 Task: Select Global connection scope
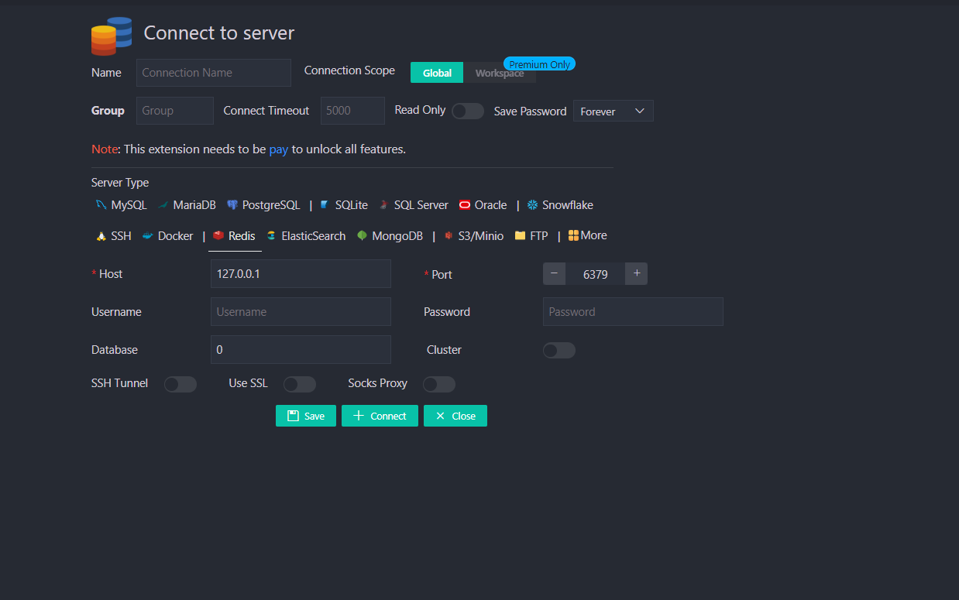click(437, 73)
